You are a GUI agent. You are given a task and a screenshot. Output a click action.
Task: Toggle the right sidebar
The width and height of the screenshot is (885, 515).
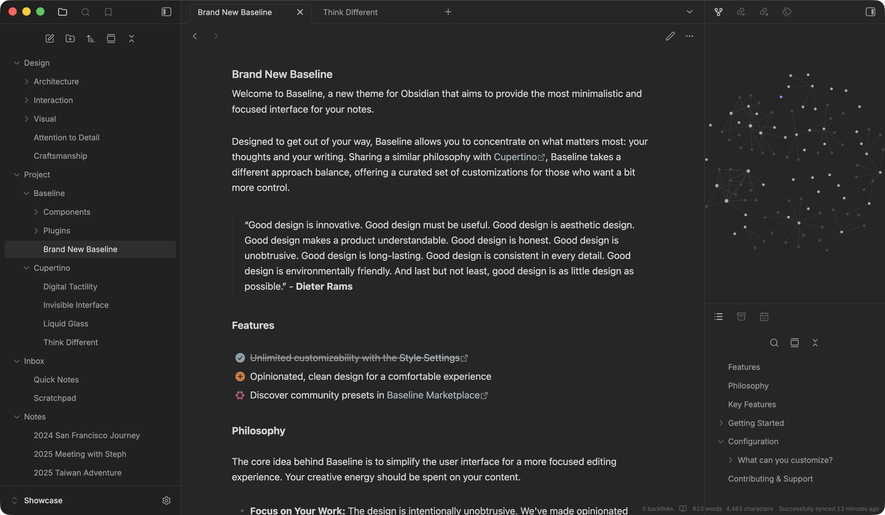(x=870, y=11)
